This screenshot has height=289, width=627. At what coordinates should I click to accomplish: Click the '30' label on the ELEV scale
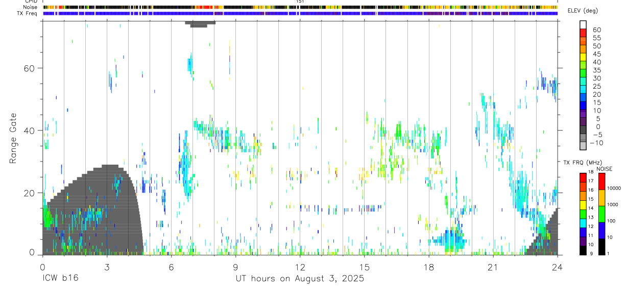coord(596,78)
